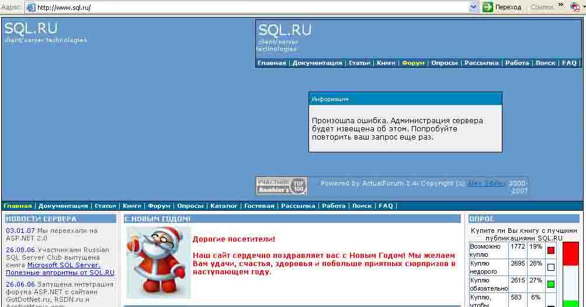Open Форум in the upper navigation bar
586x307 pixels.
tap(414, 63)
